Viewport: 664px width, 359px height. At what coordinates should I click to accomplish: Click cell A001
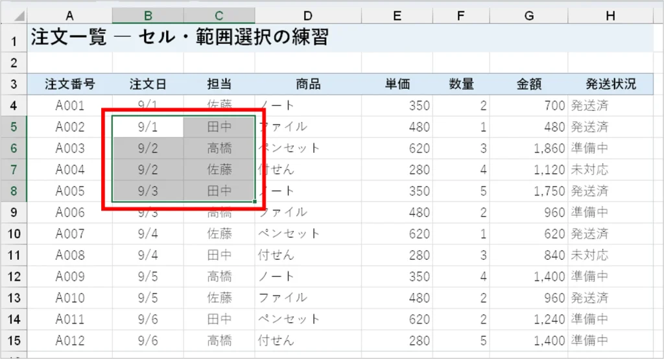point(70,106)
